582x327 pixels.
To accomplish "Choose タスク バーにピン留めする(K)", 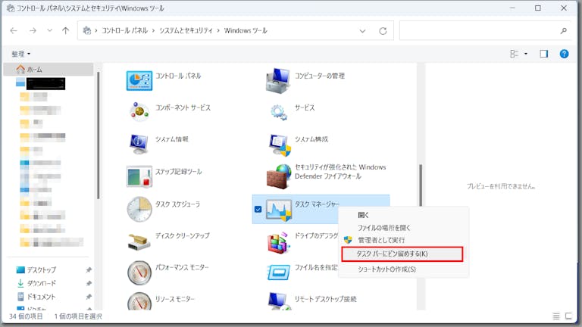I will click(402, 254).
